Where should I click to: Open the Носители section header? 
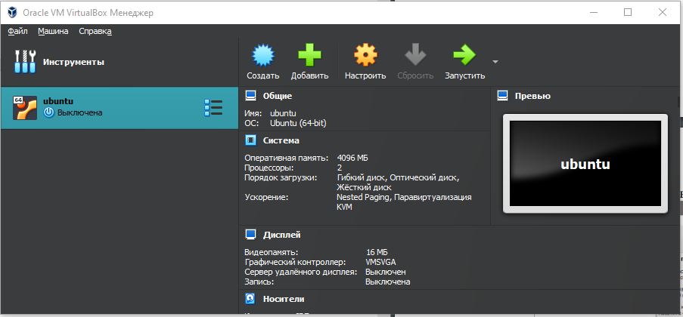click(x=284, y=299)
